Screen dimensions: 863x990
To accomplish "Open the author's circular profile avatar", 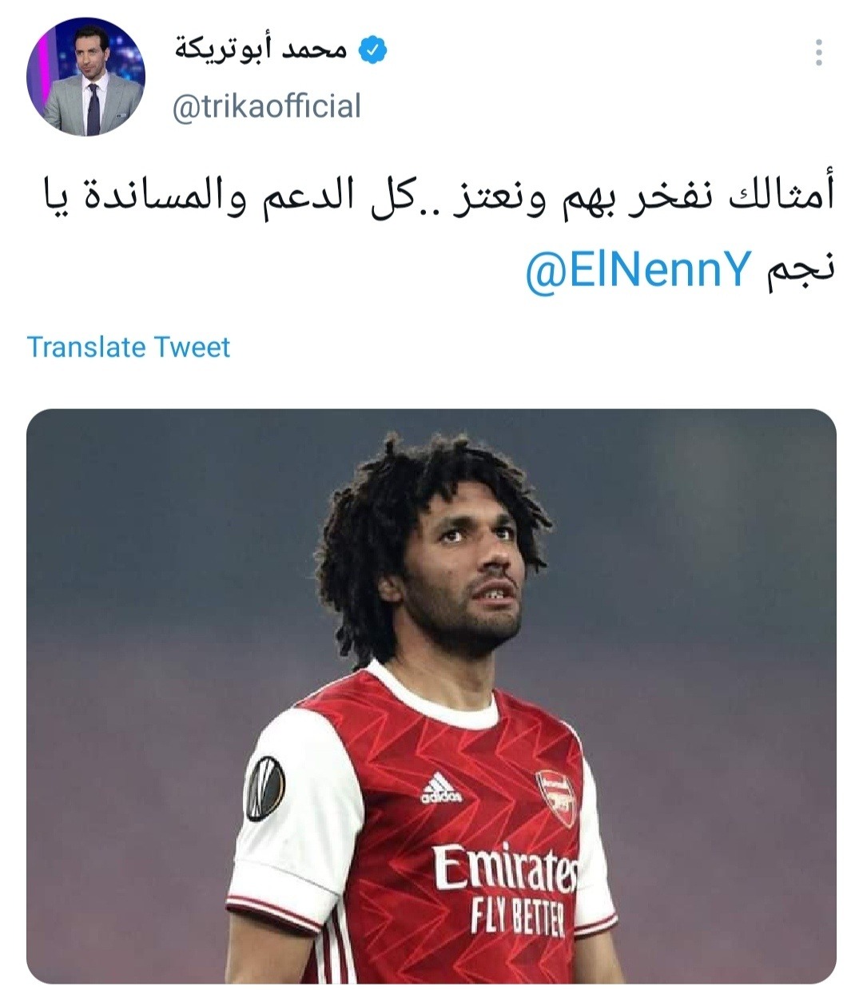I will pyautogui.click(x=86, y=78).
